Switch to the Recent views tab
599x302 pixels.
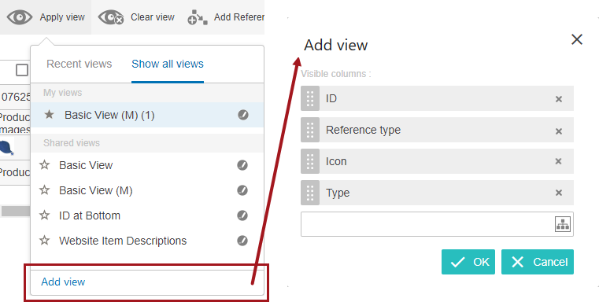(x=79, y=64)
